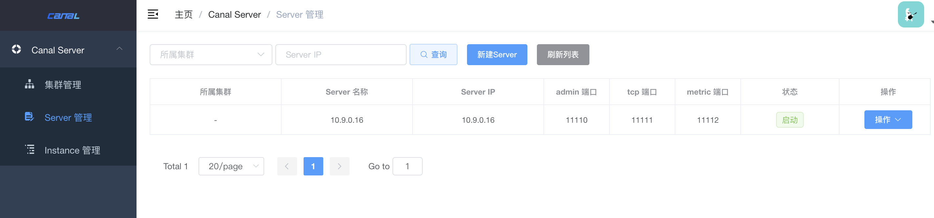Go to next page arrow
The height and width of the screenshot is (218, 934).
[339, 166]
